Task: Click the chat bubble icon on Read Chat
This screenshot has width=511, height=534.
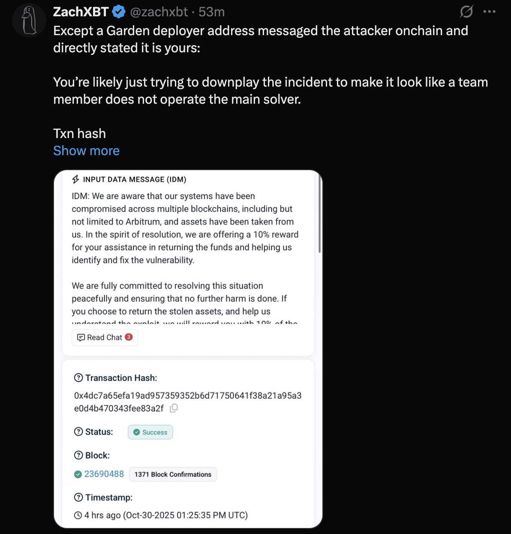Action: [x=81, y=337]
